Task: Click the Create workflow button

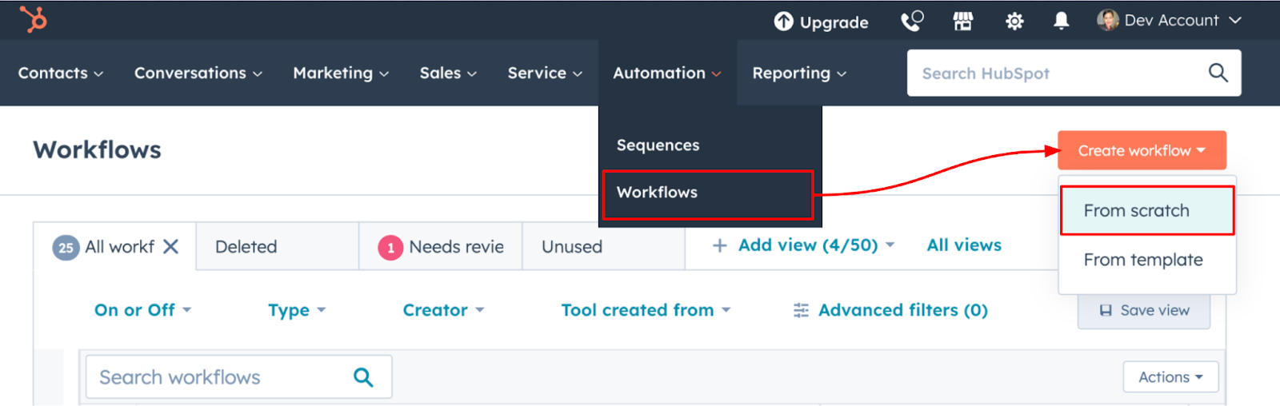Action: (x=1142, y=150)
